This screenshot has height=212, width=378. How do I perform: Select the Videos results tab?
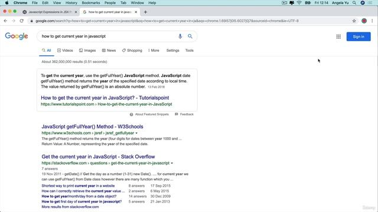click(x=65, y=51)
